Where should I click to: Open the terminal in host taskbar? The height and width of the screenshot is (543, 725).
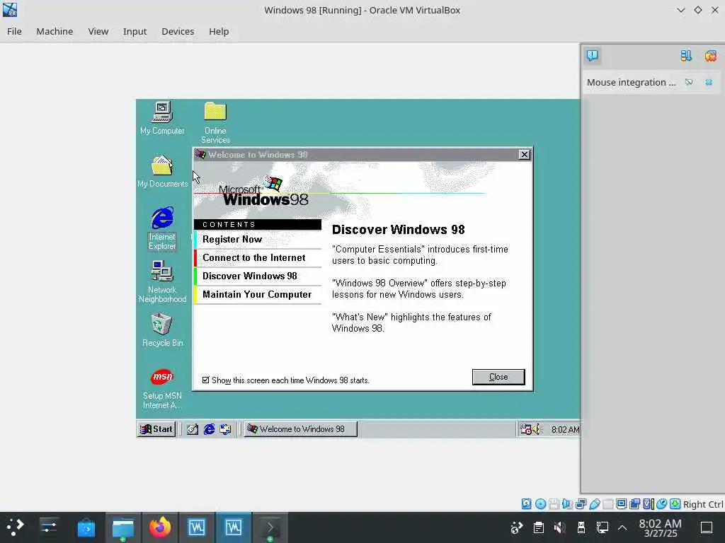pyautogui.click(x=270, y=527)
